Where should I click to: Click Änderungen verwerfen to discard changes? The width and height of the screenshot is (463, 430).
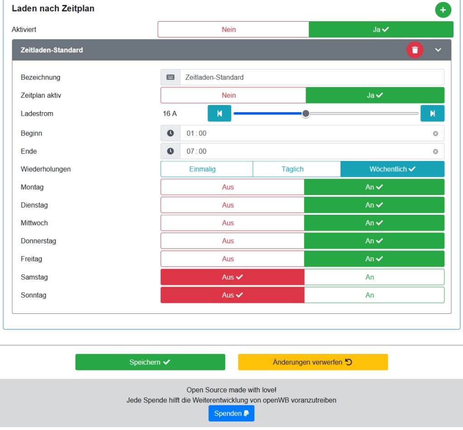313,362
